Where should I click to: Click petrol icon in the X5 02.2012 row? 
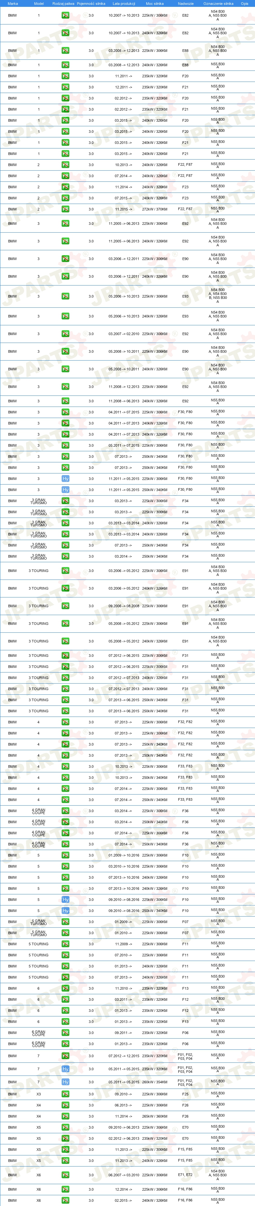tap(66, 1138)
